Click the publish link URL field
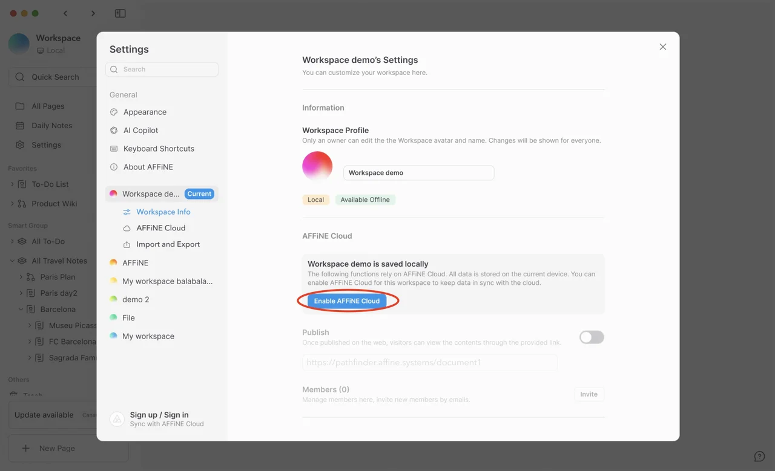775x471 pixels. coord(430,363)
